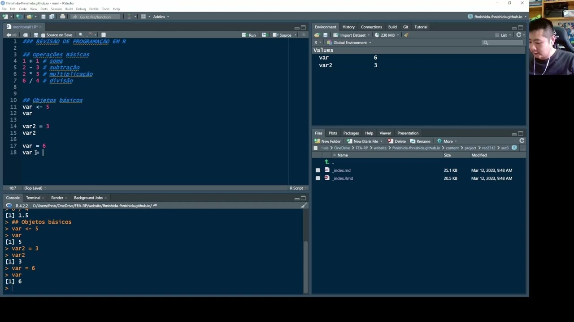Click the Print icon in main toolbar

tap(62, 17)
